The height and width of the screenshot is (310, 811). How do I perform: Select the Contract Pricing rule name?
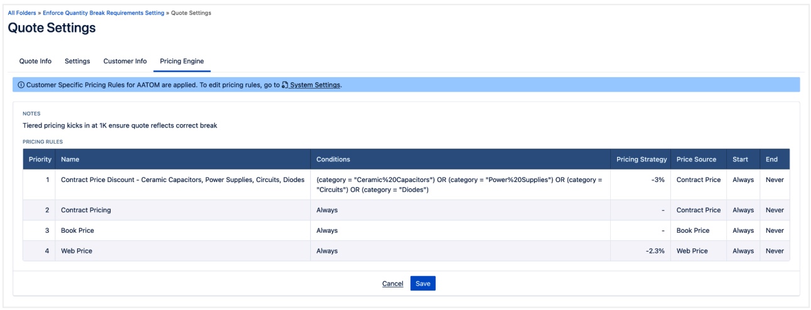(x=86, y=210)
